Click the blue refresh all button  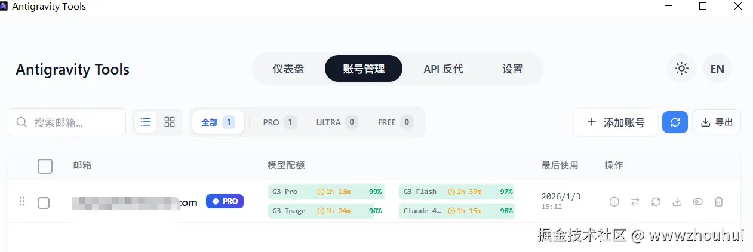point(675,122)
